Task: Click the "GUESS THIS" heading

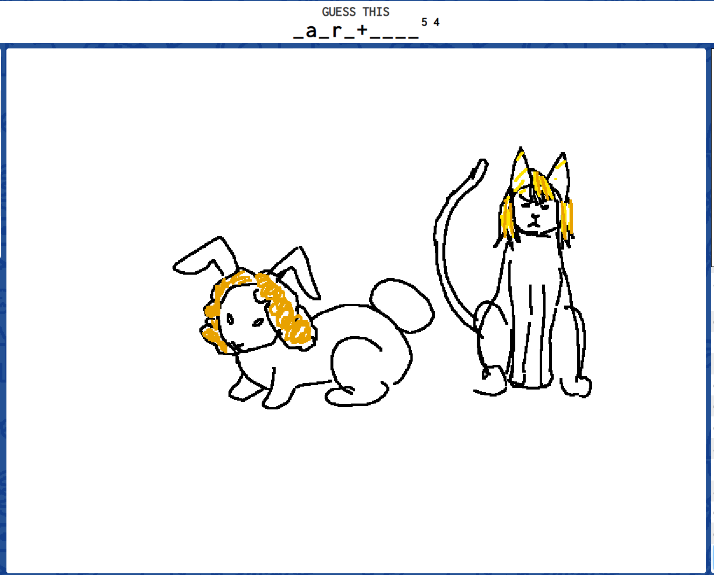Action: 356,12
